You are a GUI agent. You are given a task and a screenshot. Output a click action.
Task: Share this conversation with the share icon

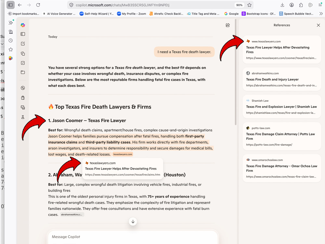pyautogui.click(x=227, y=25)
